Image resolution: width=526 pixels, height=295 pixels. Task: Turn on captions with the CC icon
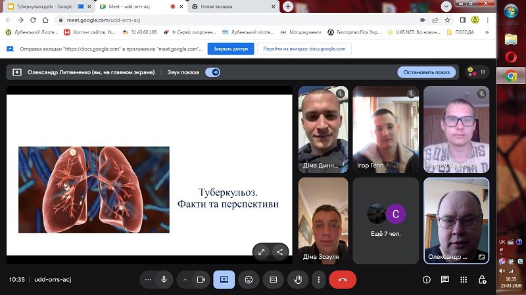273,279
